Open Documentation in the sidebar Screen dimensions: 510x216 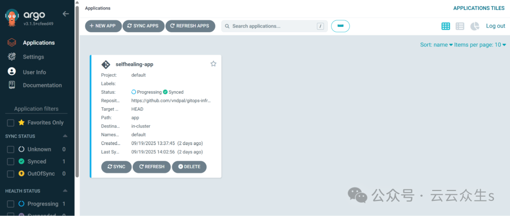[x=42, y=86]
